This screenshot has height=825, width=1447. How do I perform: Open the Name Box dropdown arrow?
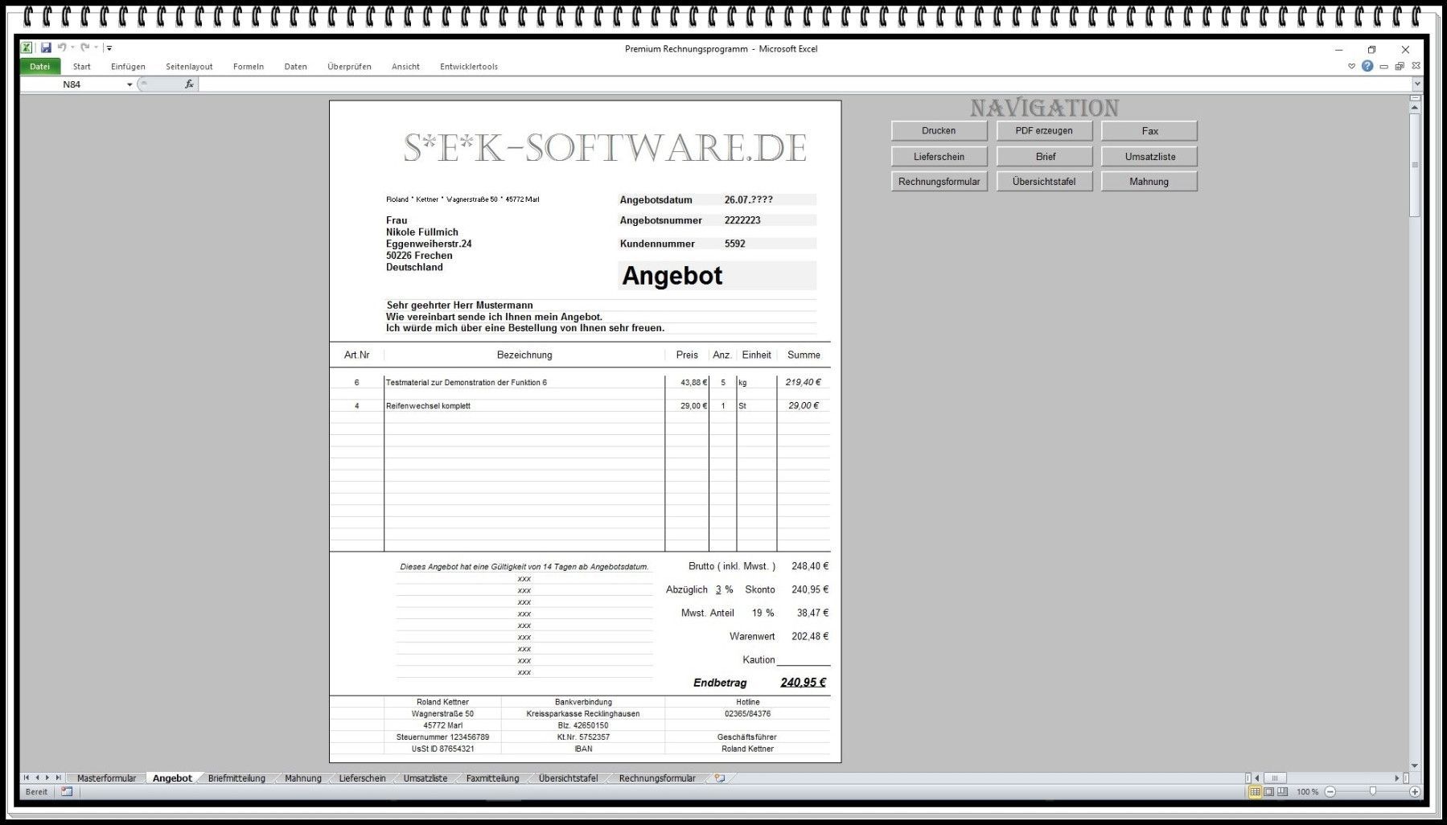[x=129, y=84]
